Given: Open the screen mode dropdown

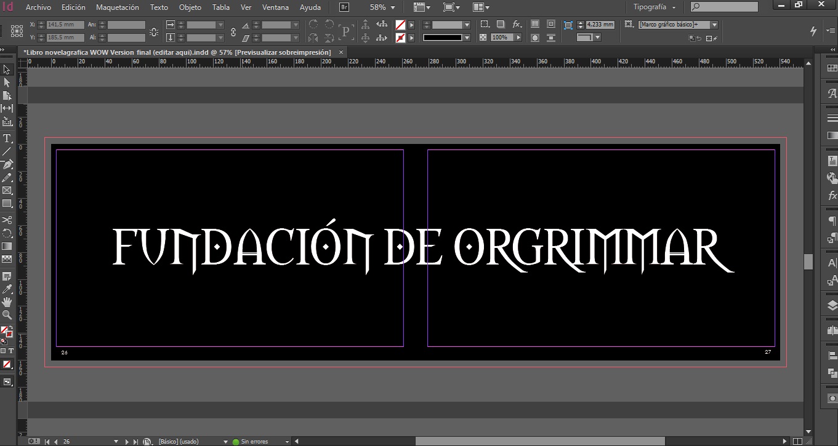Looking at the screenshot, I should pos(451,7).
